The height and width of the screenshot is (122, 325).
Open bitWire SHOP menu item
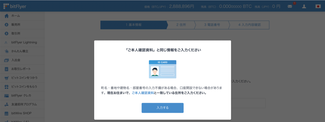tap(22, 113)
